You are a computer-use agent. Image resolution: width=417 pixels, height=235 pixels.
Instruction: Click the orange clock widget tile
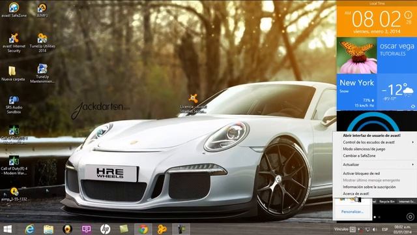pos(377,19)
